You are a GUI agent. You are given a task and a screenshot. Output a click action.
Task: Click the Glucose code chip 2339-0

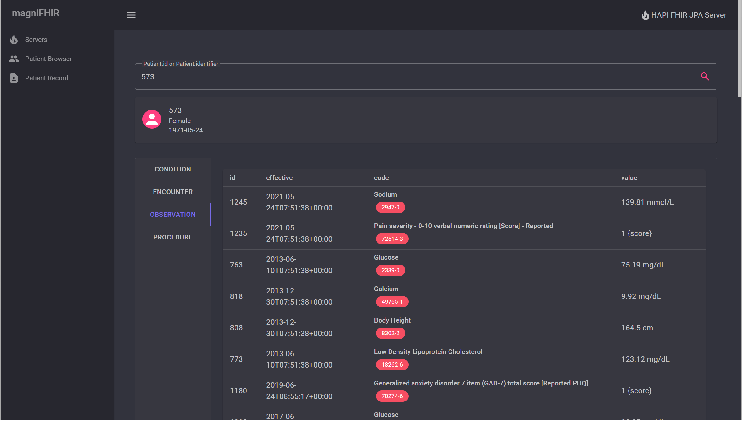click(390, 270)
